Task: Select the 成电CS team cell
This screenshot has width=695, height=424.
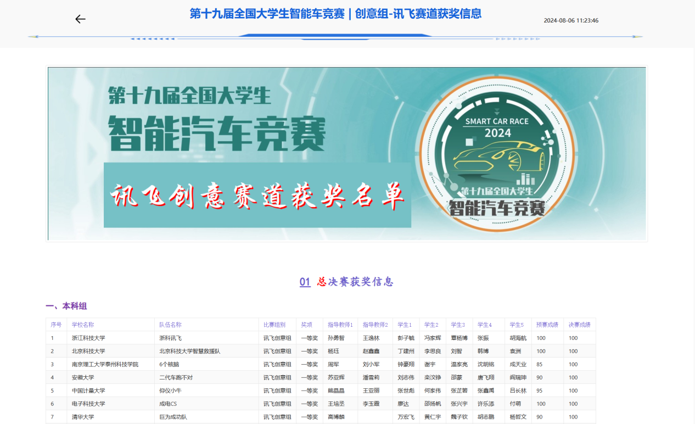Action: click(x=168, y=404)
